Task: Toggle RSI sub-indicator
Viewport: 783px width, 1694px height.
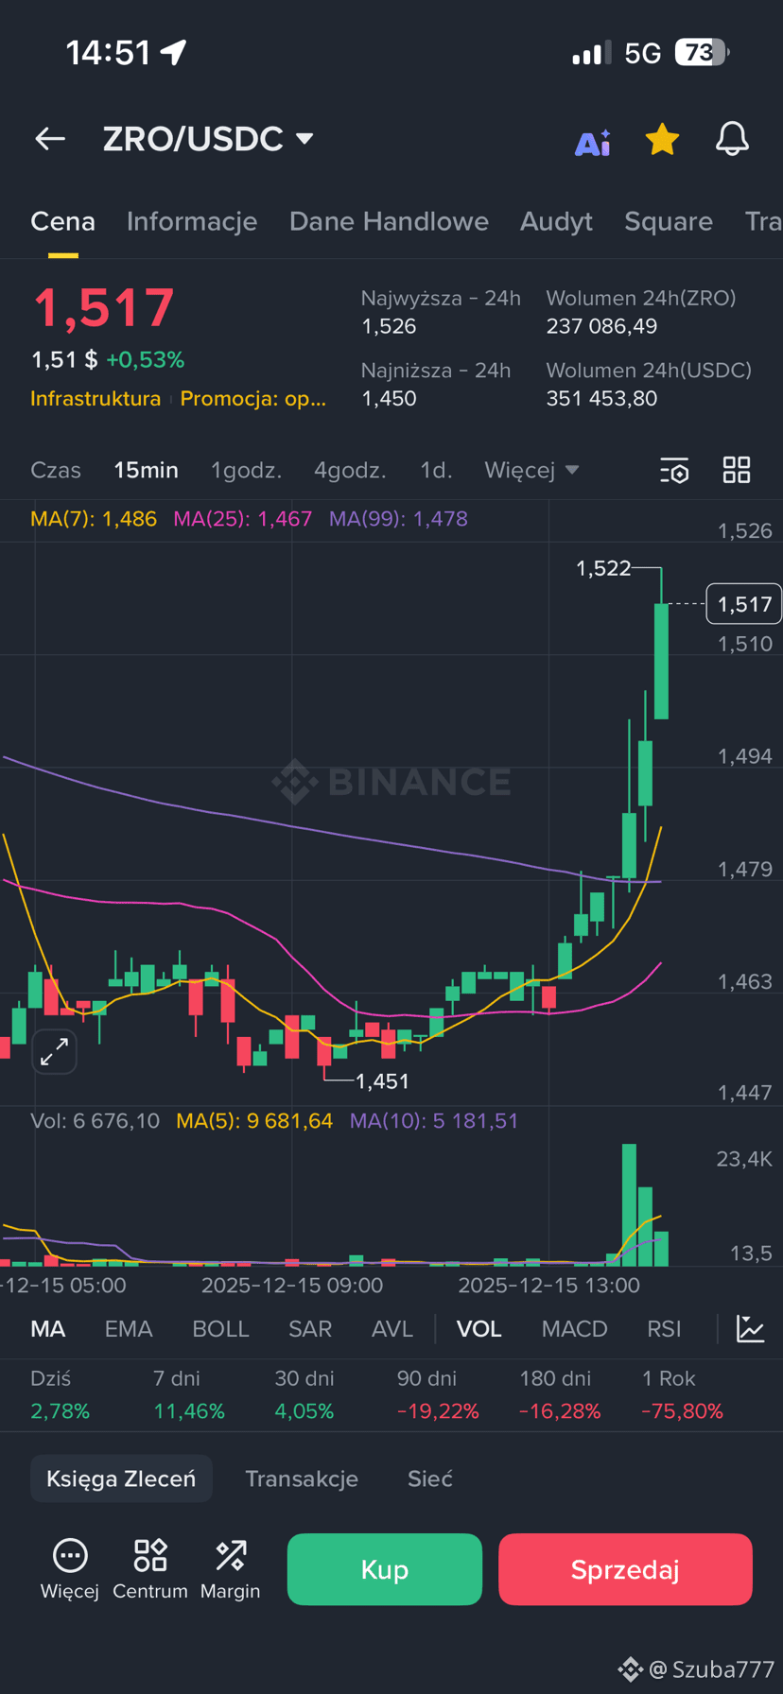Action: point(664,1328)
